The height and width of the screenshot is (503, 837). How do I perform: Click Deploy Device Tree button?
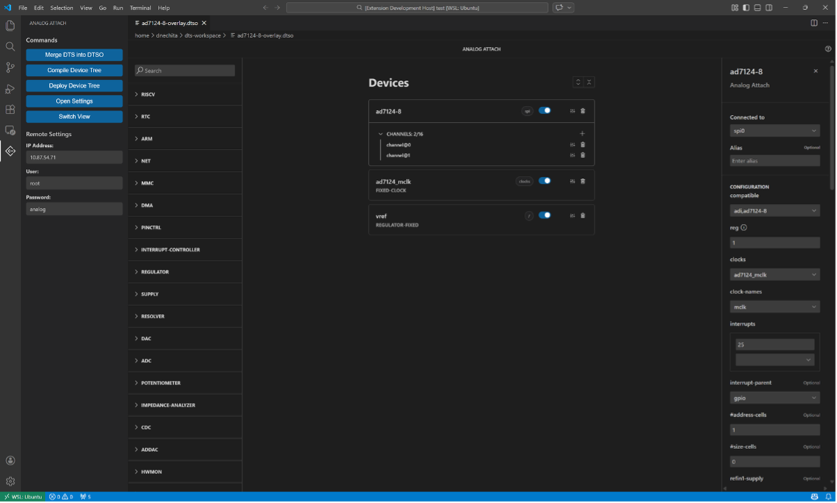pyautogui.click(x=74, y=85)
